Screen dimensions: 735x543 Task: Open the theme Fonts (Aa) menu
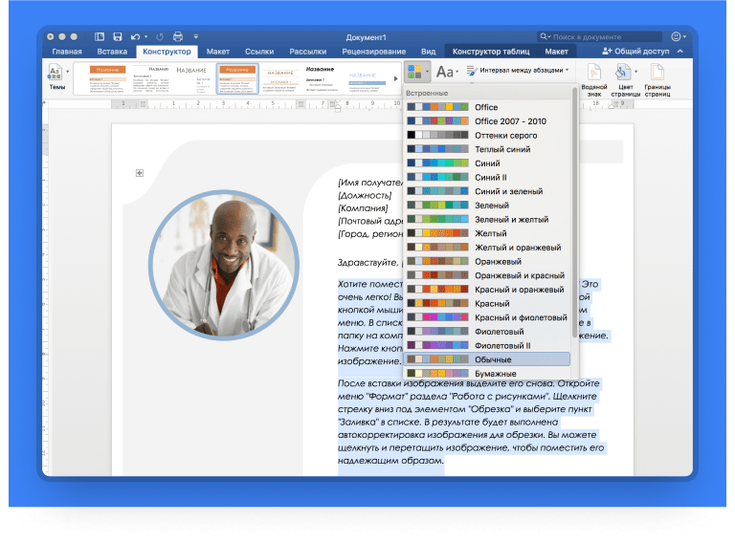(x=445, y=72)
